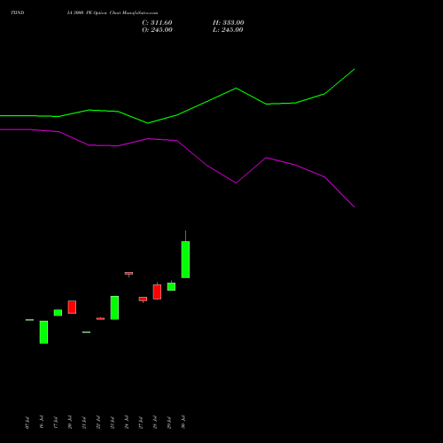Select the red 28 Jul candlestick
443x443 pixels.
[157, 291]
